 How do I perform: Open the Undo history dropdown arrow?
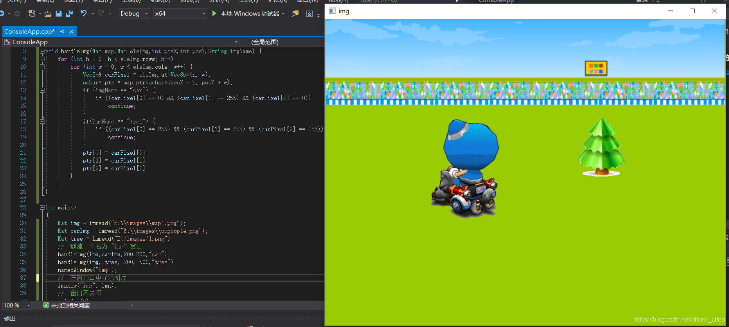coord(93,14)
